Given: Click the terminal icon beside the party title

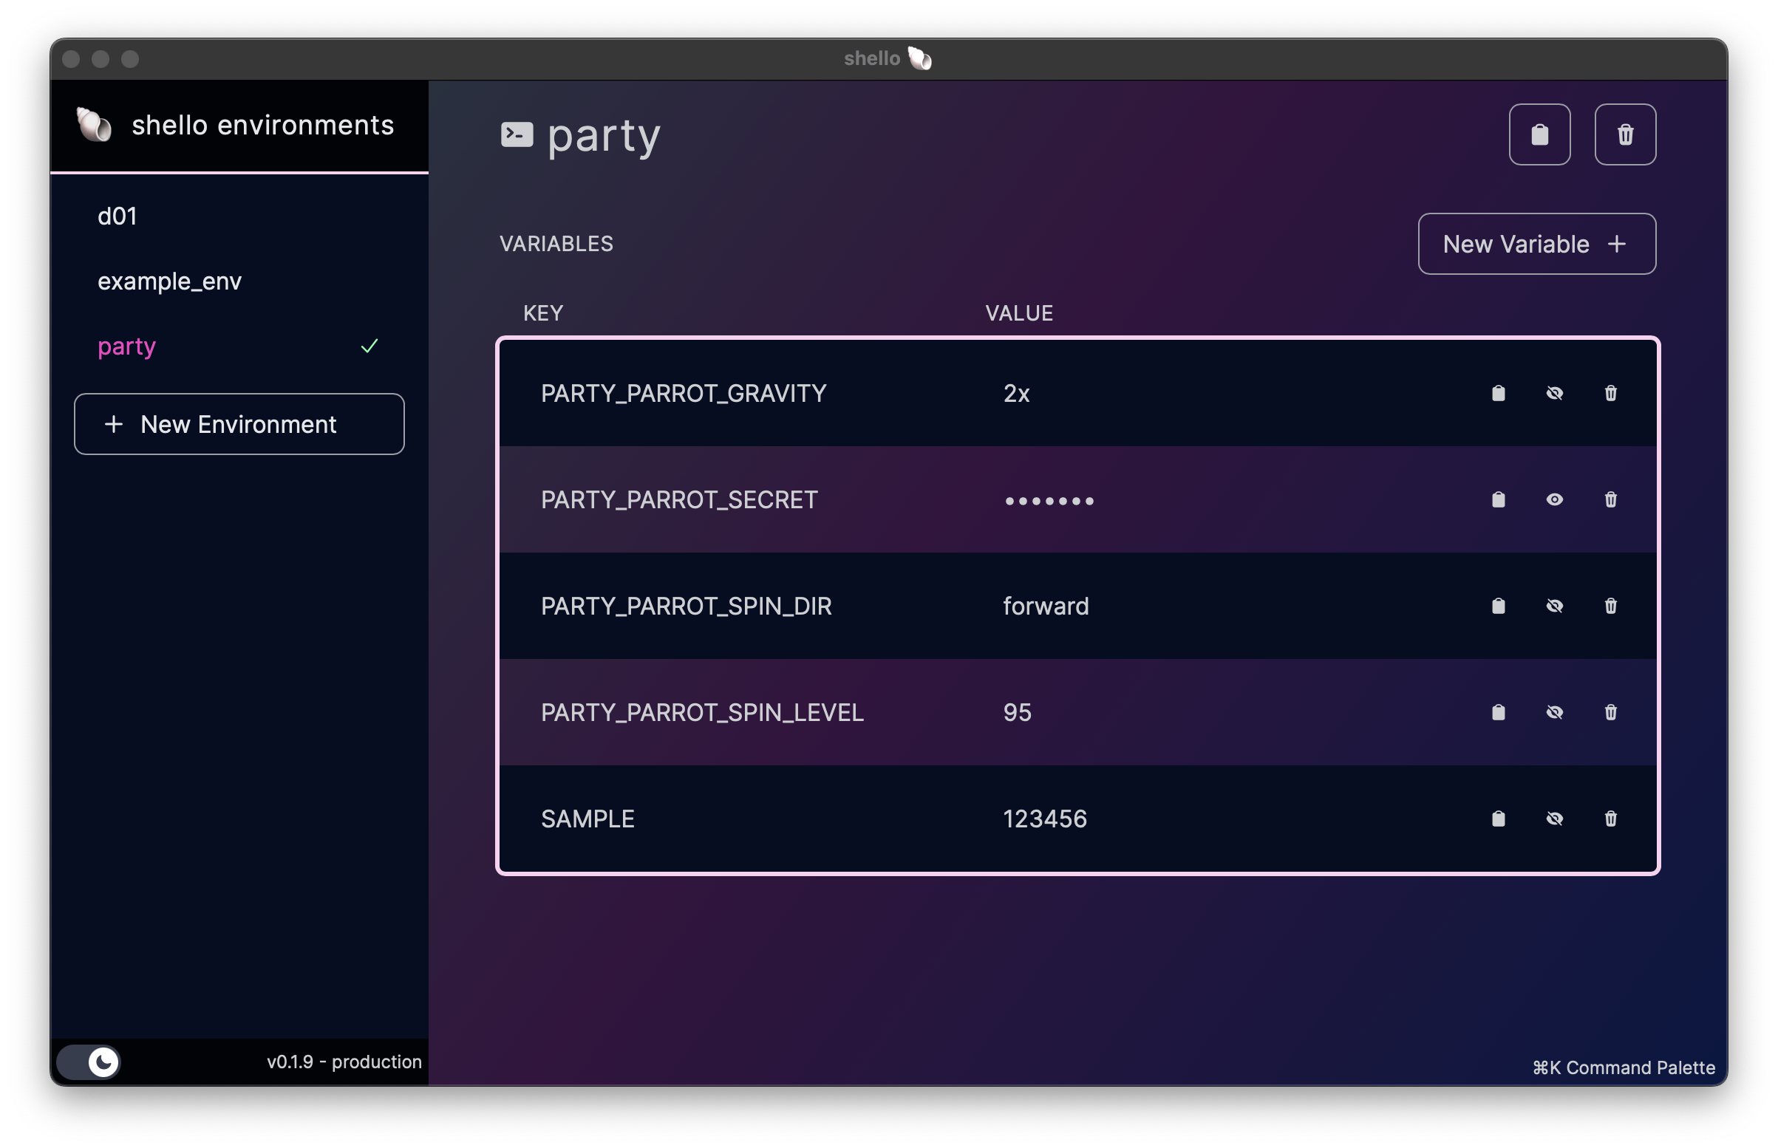Looking at the screenshot, I should pyautogui.click(x=517, y=135).
